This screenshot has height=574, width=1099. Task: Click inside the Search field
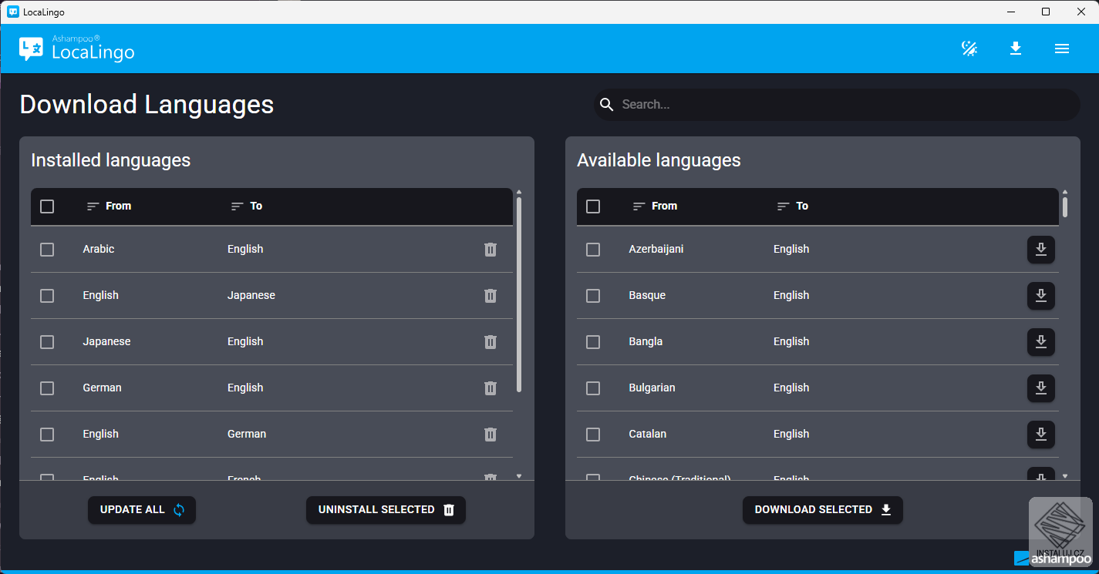tap(771, 104)
